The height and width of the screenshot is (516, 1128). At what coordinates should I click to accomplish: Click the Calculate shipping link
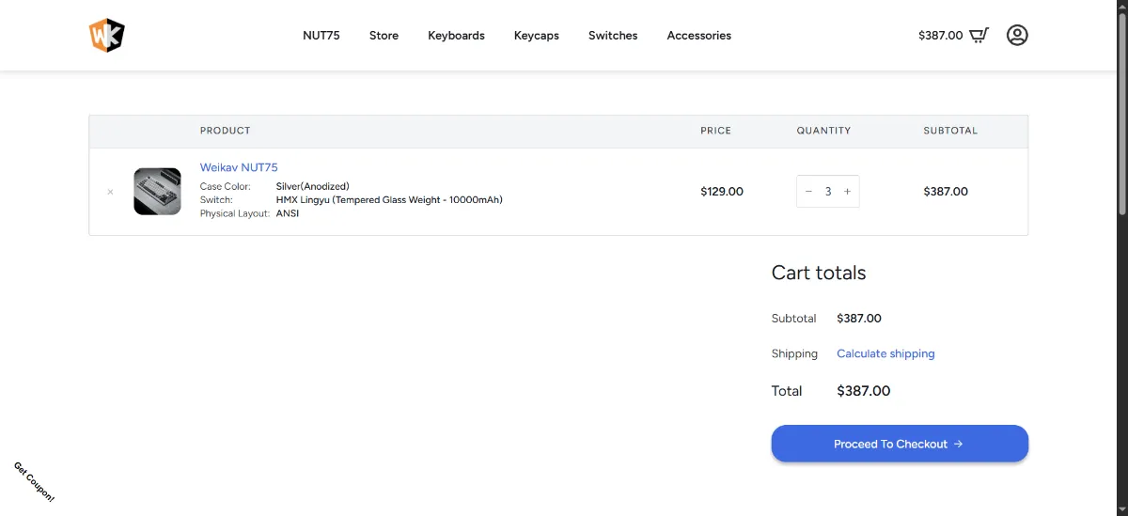885,353
